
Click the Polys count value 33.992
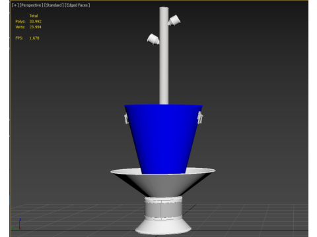[x=36, y=21]
